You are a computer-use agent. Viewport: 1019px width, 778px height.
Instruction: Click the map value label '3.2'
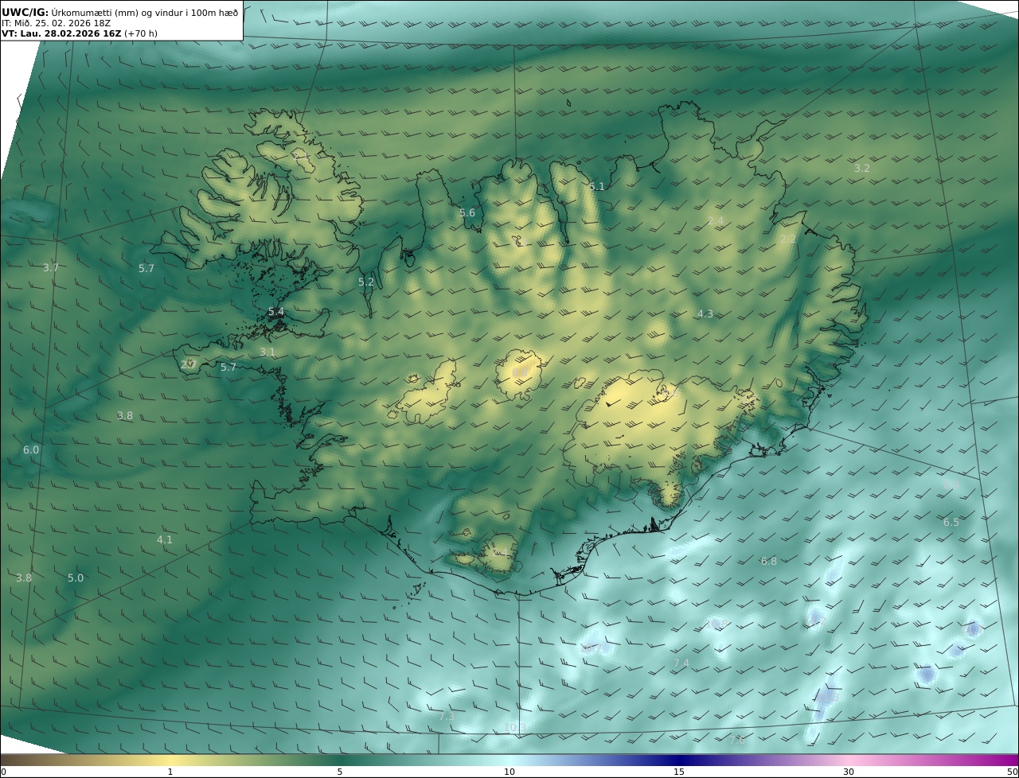click(862, 168)
